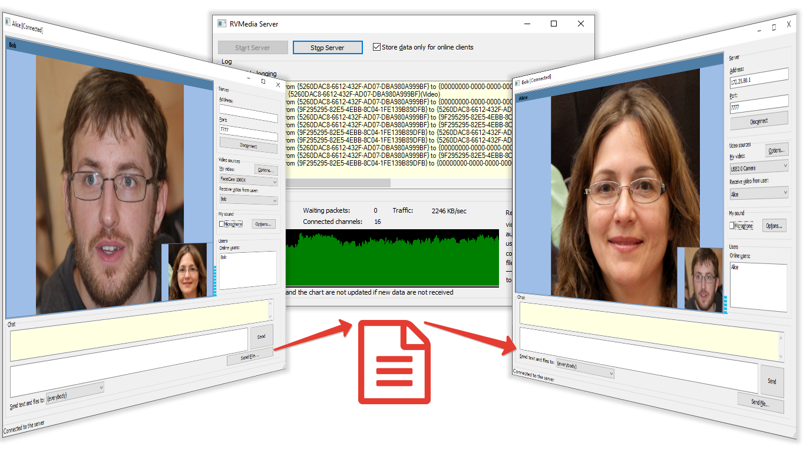Click the log horizontal scrollbar
The height and width of the screenshot is (449, 803).
[337, 183]
